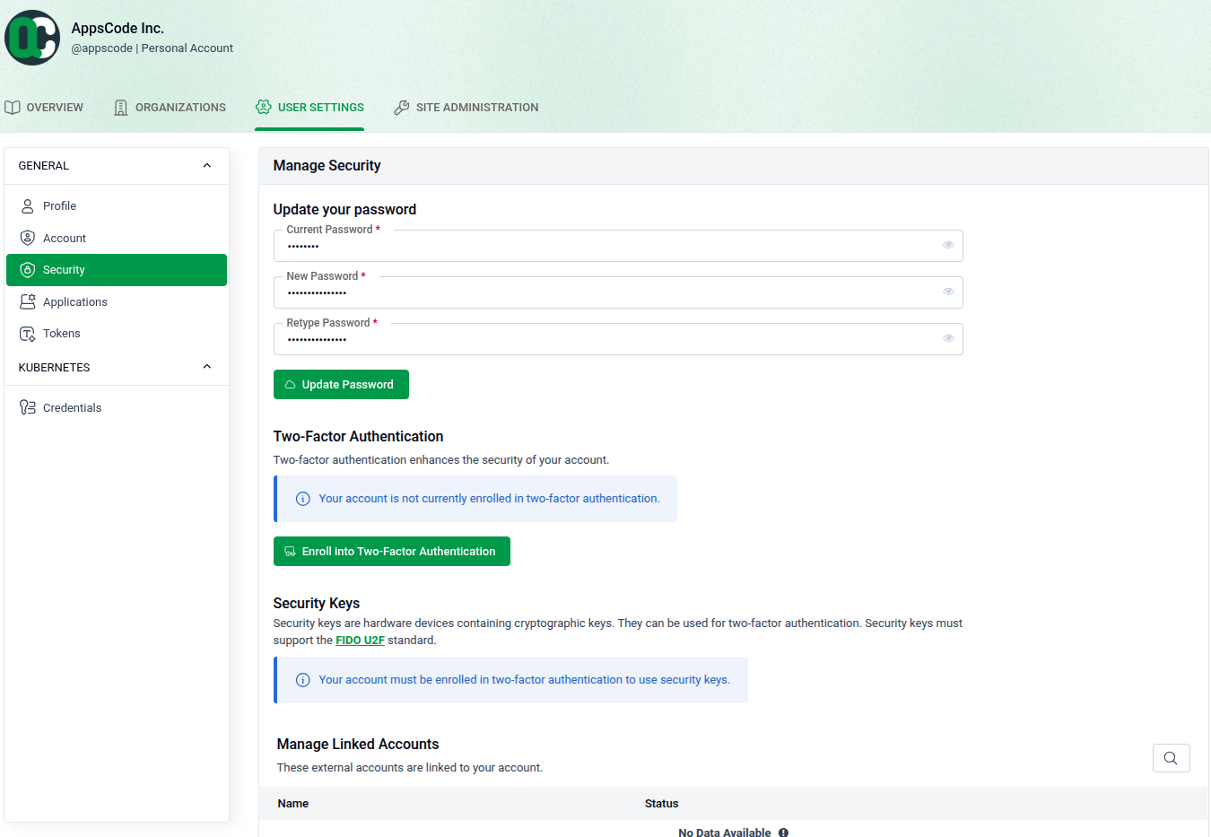
Task: Show the New Password value
Action: point(948,291)
